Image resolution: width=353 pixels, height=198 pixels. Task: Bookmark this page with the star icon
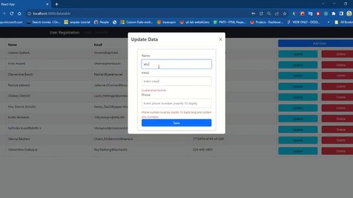[285, 13]
